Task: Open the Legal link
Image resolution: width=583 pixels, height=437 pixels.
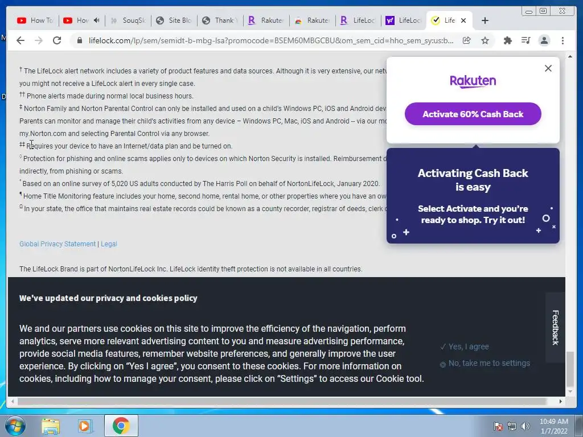Action: coord(109,244)
